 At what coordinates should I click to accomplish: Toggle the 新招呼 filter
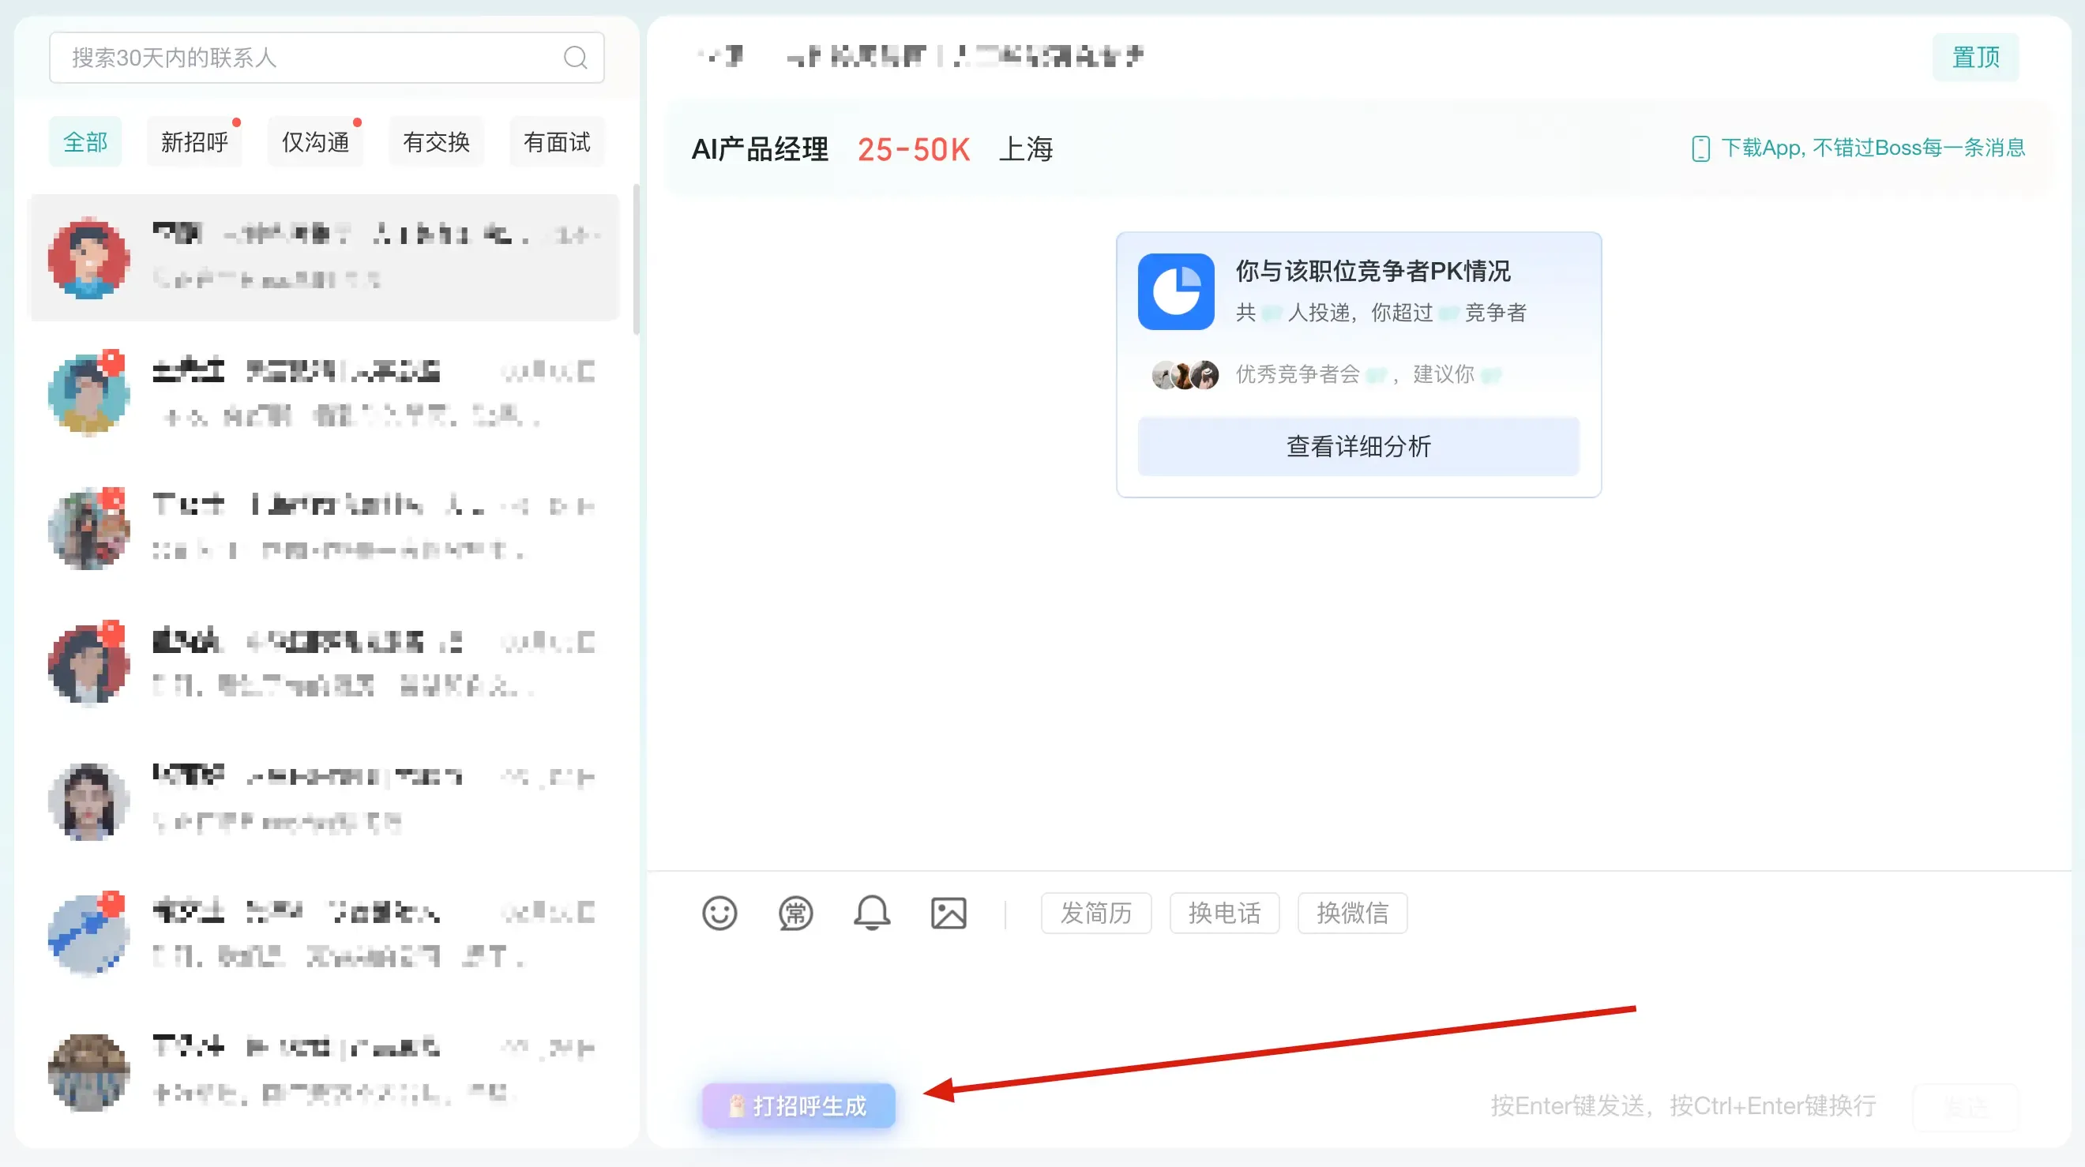194,141
